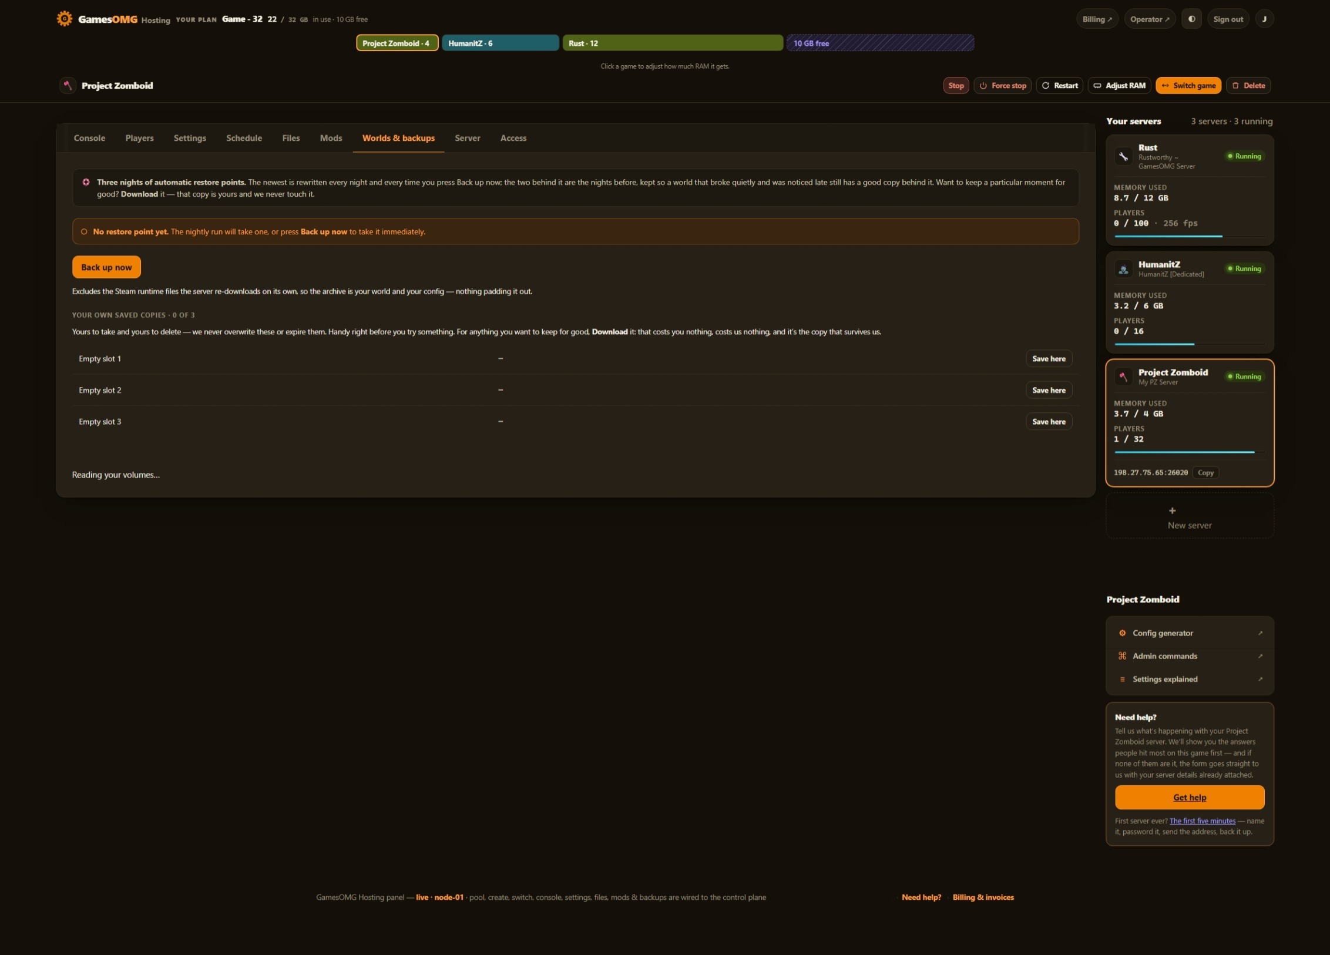
Task: Click the info icon in restore points notice
Action: [x=86, y=182]
